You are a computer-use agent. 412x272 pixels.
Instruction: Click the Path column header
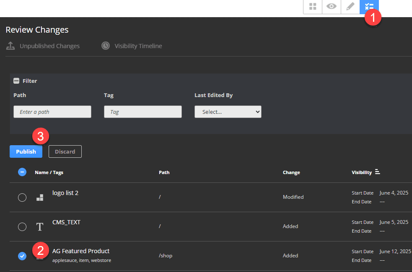click(164, 172)
